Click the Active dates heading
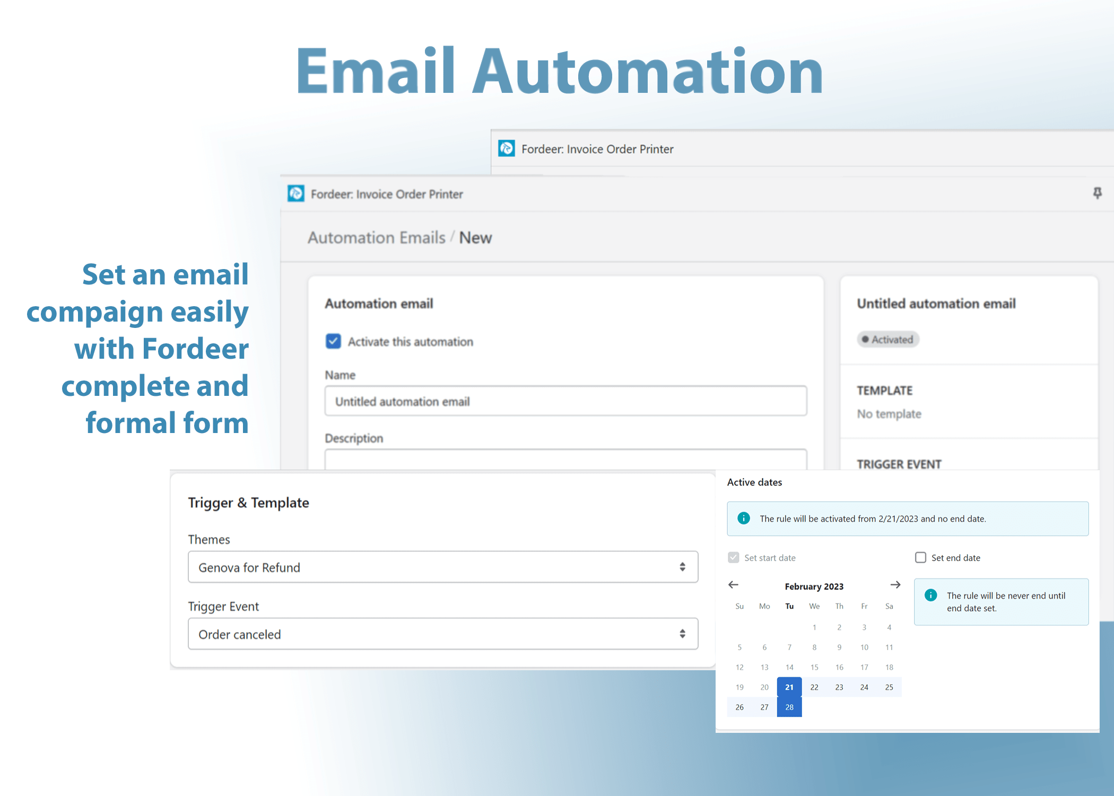1114x796 pixels. coord(754,482)
